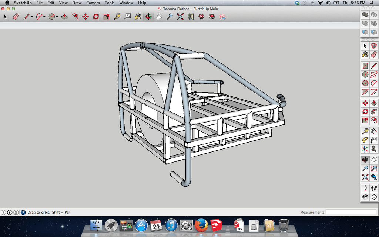Open the Tools menu
Image resolution: width=379 pixels, height=237 pixels.
110,3
